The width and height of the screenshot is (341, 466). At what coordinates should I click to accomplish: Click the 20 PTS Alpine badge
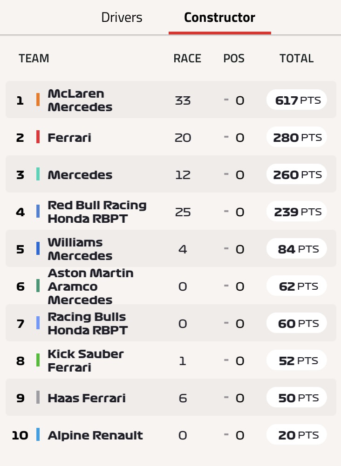click(x=297, y=434)
